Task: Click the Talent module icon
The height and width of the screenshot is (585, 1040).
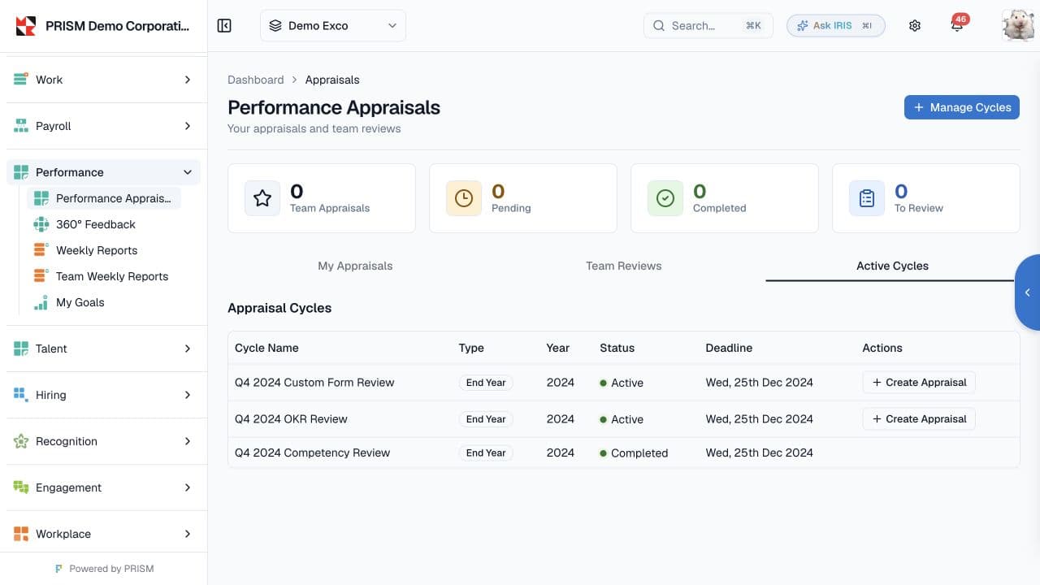Action: [21, 349]
